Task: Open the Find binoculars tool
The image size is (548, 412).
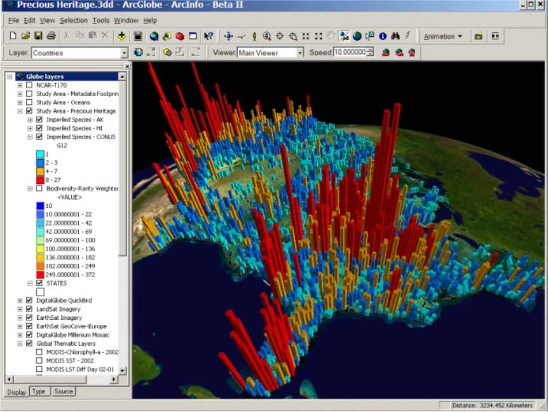Action: [x=395, y=36]
